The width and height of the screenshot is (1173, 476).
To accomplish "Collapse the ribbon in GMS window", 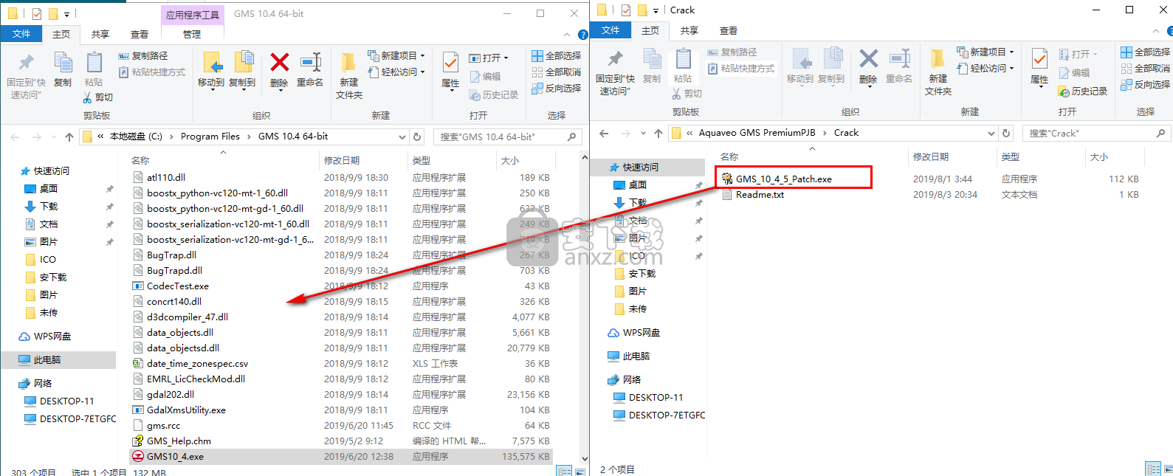I will pos(567,35).
